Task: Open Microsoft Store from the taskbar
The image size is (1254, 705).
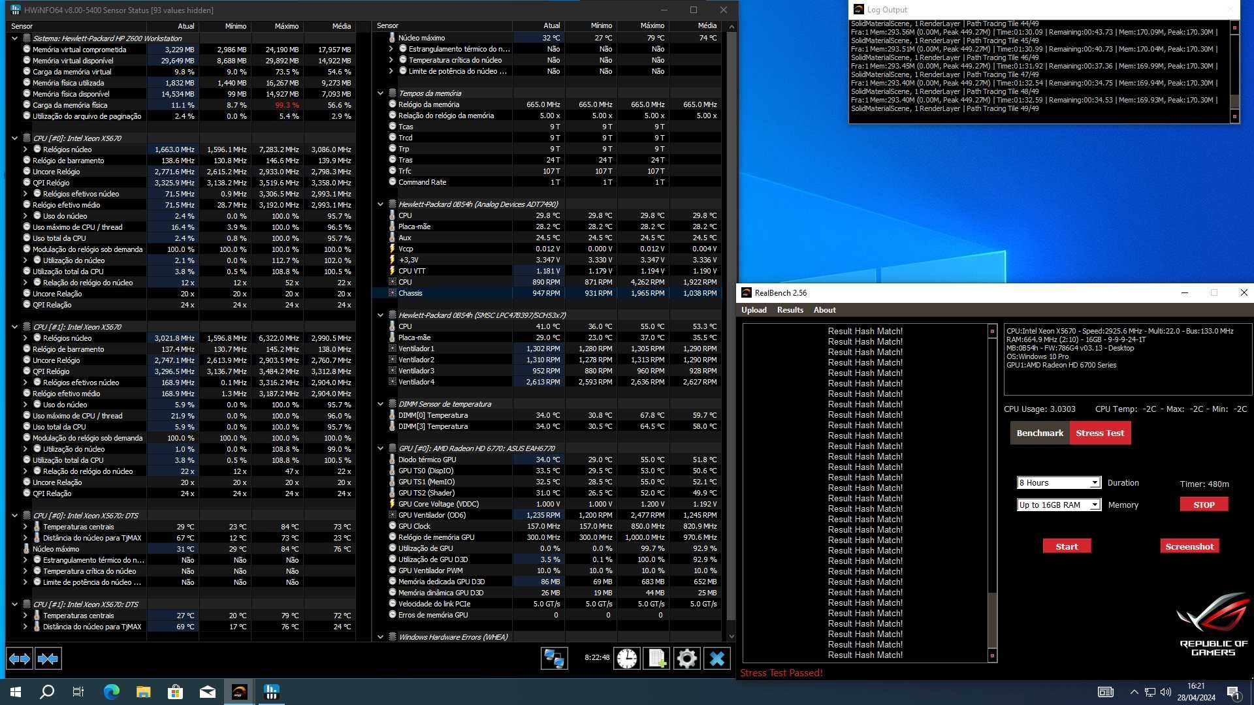Action: pos(175,692)
